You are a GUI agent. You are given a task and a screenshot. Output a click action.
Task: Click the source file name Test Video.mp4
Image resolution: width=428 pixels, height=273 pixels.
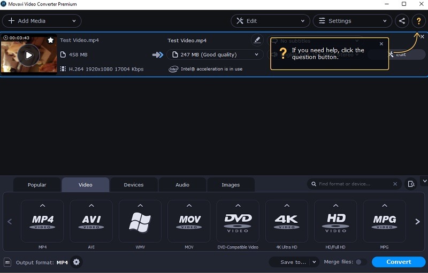[x=79, y=40]
